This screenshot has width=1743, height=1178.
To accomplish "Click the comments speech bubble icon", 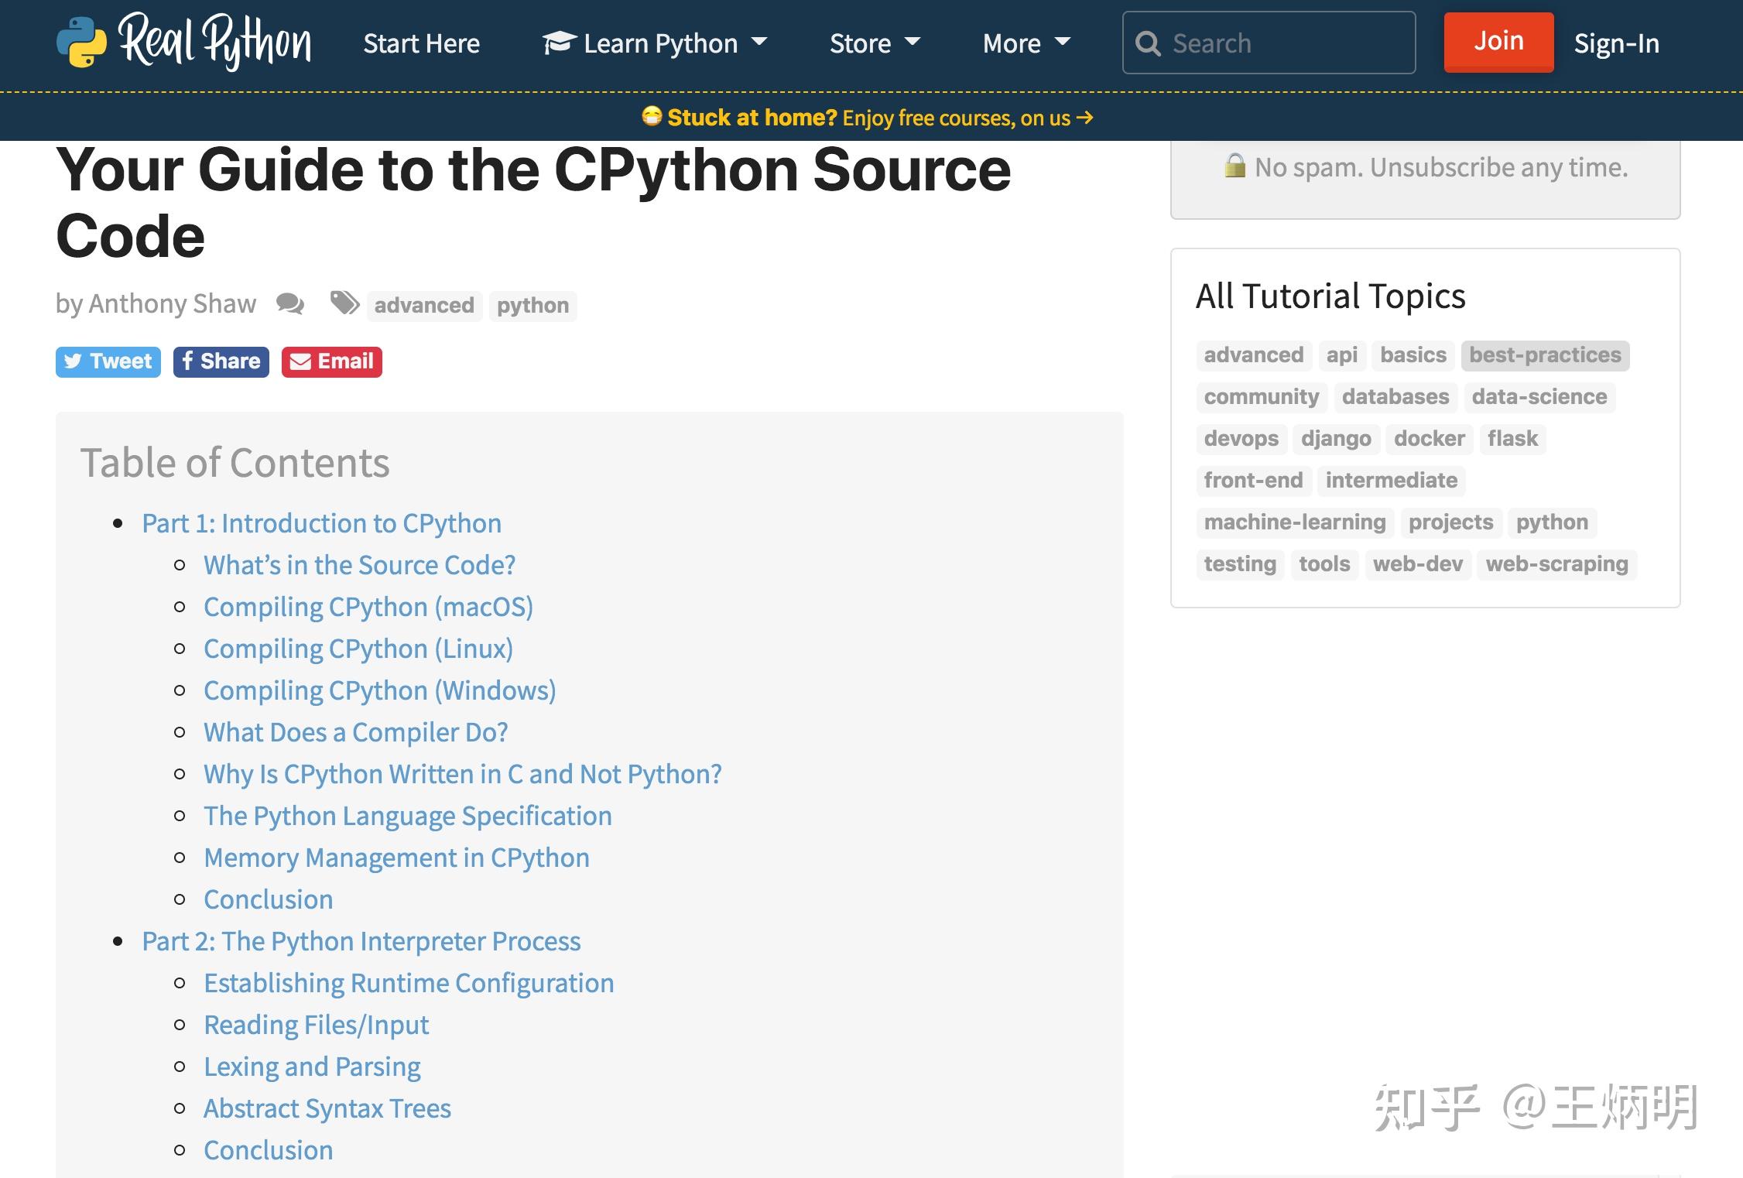I will 290,304.
